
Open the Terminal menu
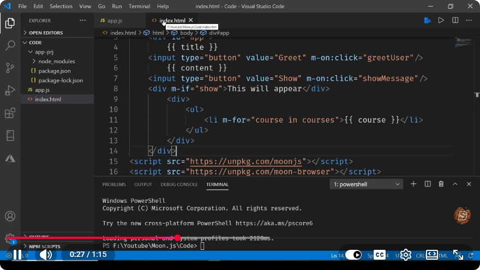139,6
